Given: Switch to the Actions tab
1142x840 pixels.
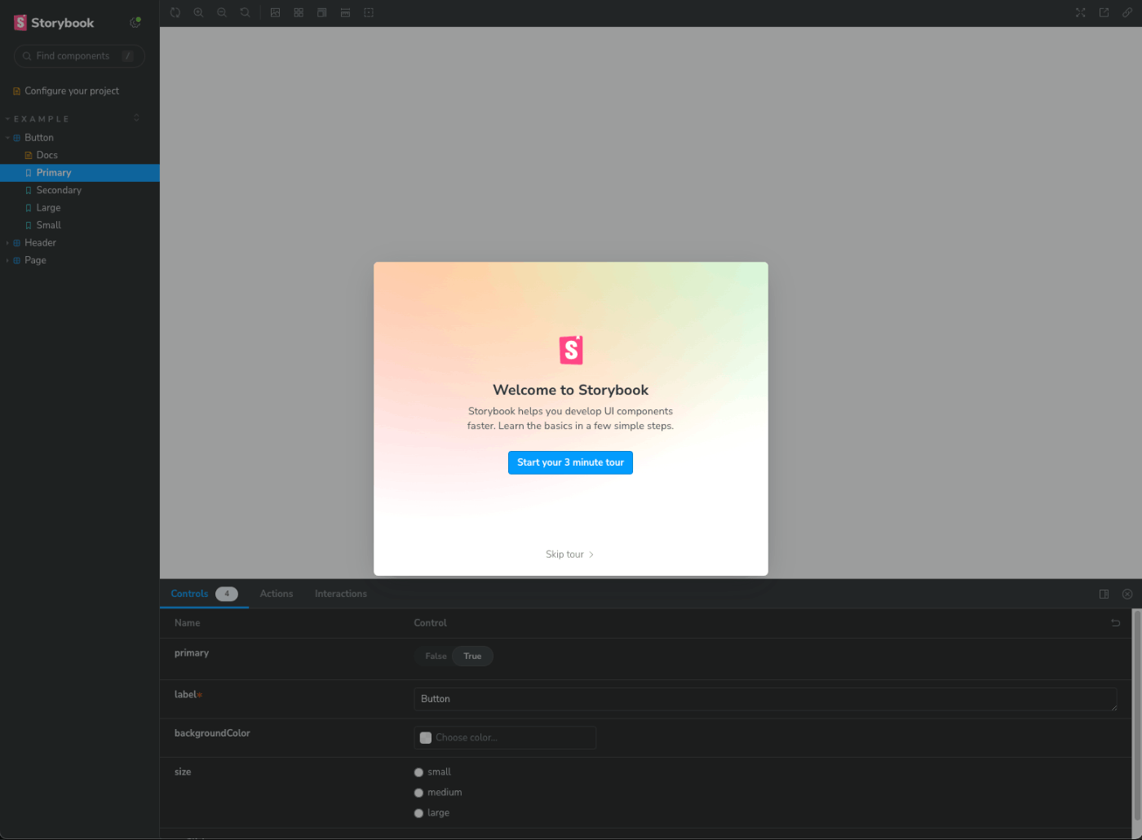Looking at the screenshot, I should click(277, 594).
